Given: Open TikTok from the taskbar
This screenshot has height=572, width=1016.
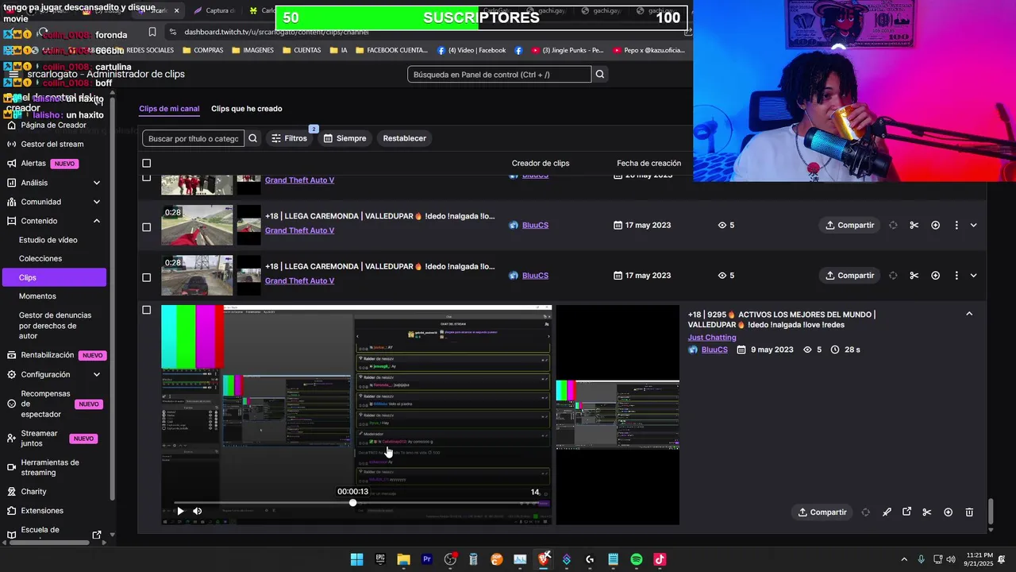Looking at the screenshot, I should pyautogui.click(x=660, y=559).
